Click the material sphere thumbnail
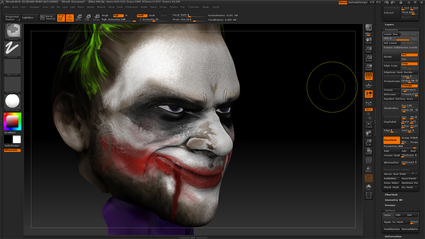The image size is (425, 239). tap(13, 102)
